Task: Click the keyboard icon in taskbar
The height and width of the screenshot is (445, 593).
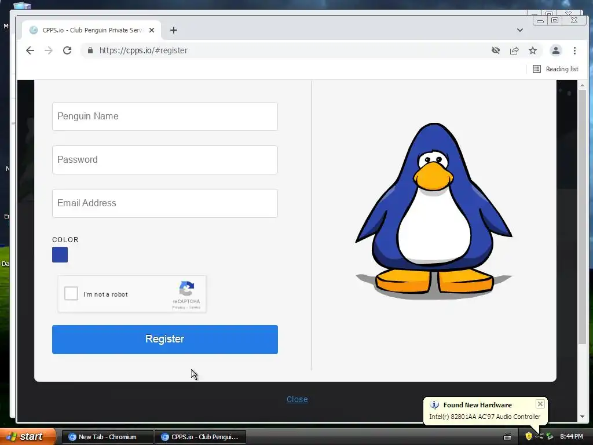Action: [x=507, y=437]
